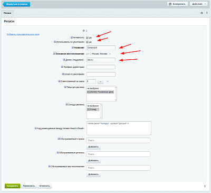Image resolution: width=211 pixels, height=193 pixels.
Task: Click hint icon beside Префикс директории
Action: coord(62,67)
